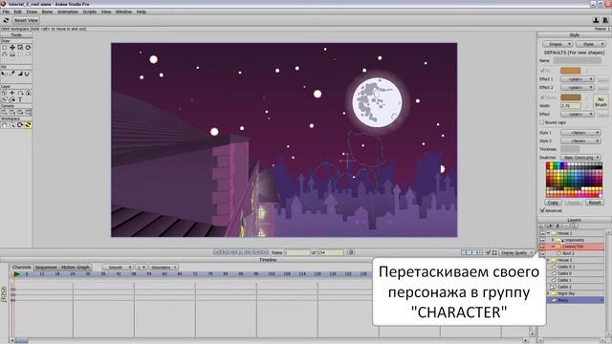Select the Rotate Workspace tool
Image resolution: width=612 pixels, height=344 pixels.
(20, 125)
